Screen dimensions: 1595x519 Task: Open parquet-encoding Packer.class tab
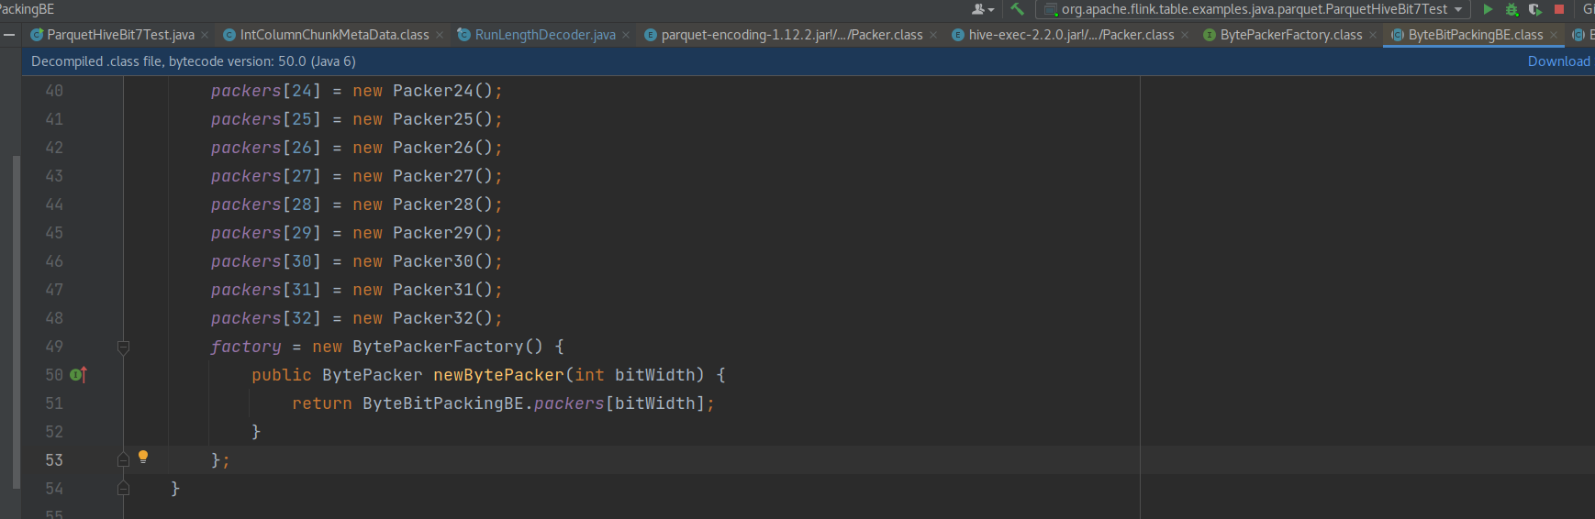(792, 35)
